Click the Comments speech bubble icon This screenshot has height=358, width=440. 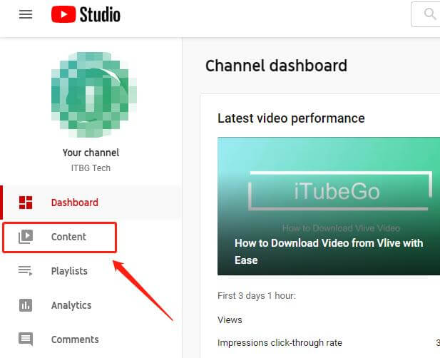(x=26, y=339)
